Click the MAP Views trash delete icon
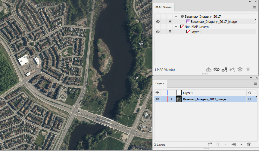Image resolution: width=259 pixels, height=151 pixels. pyautogui.click(x=248, y=69)
